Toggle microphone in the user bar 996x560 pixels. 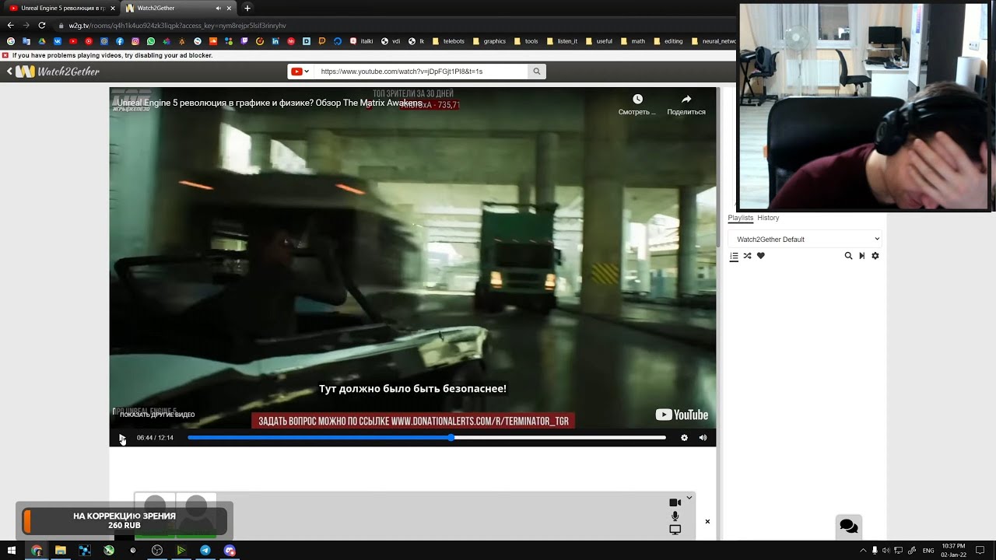[x=675, y=516]
